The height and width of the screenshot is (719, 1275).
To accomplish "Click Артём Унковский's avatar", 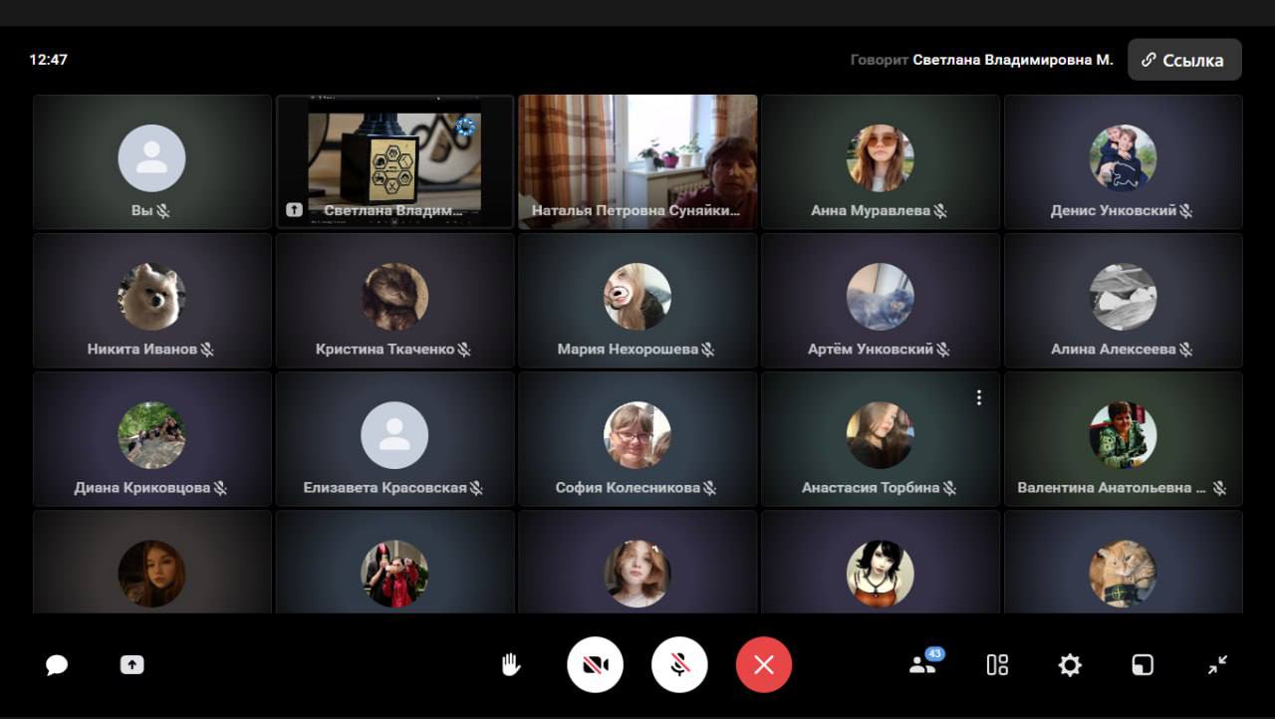I will tap(881, 297).
